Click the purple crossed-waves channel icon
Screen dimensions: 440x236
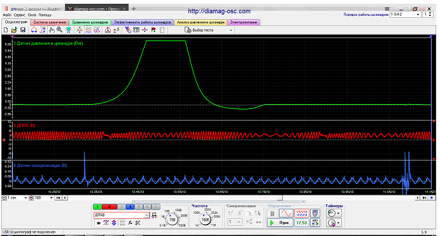point(106,223)
